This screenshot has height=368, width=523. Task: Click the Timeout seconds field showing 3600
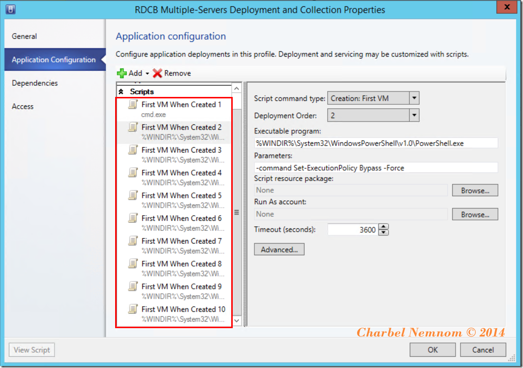click(353, 230)
